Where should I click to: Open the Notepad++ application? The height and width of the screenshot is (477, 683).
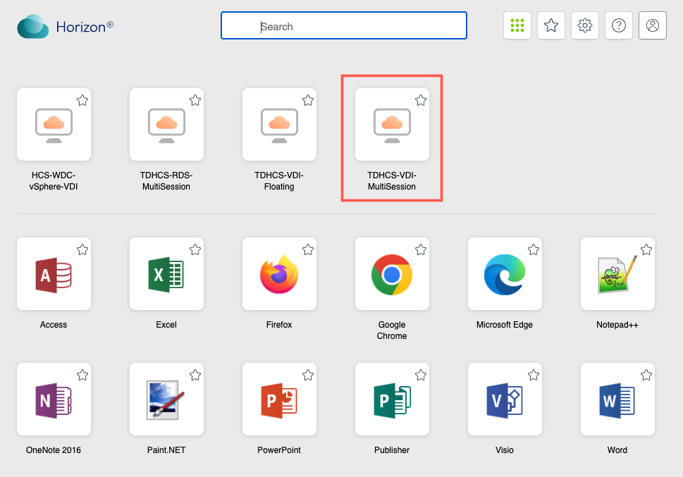click(x=617, y=274)
